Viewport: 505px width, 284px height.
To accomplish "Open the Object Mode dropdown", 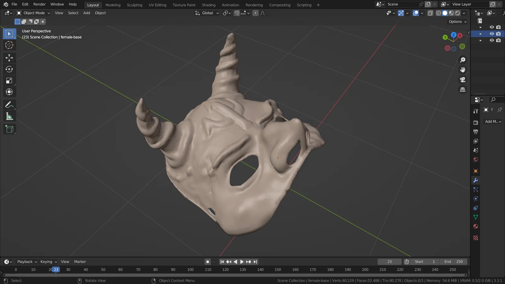I will (33, 13).
